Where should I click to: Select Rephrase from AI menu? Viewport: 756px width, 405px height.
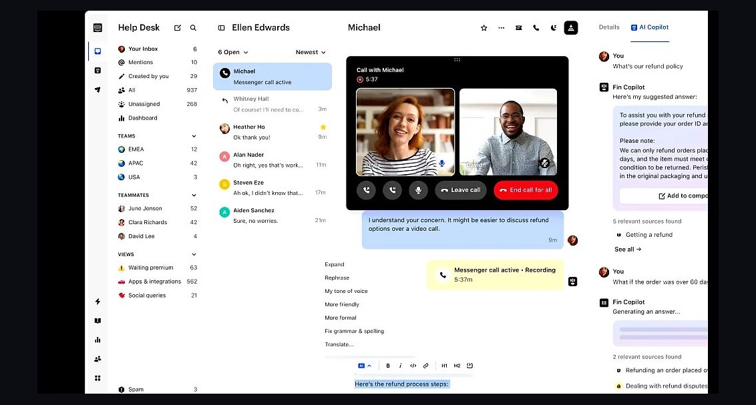(337, 278)
